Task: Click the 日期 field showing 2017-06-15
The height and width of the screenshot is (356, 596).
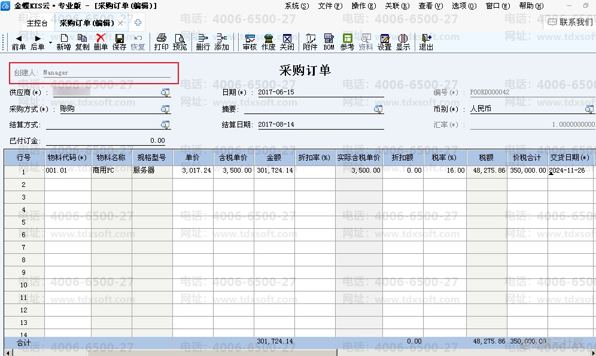Action: click(321, 92)
